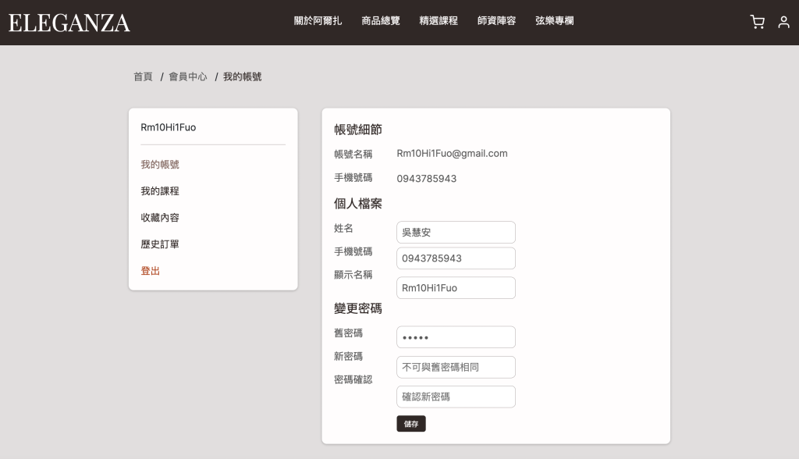
Task: Click 首頁 breadcrumb link
Action: coord(143,76)
